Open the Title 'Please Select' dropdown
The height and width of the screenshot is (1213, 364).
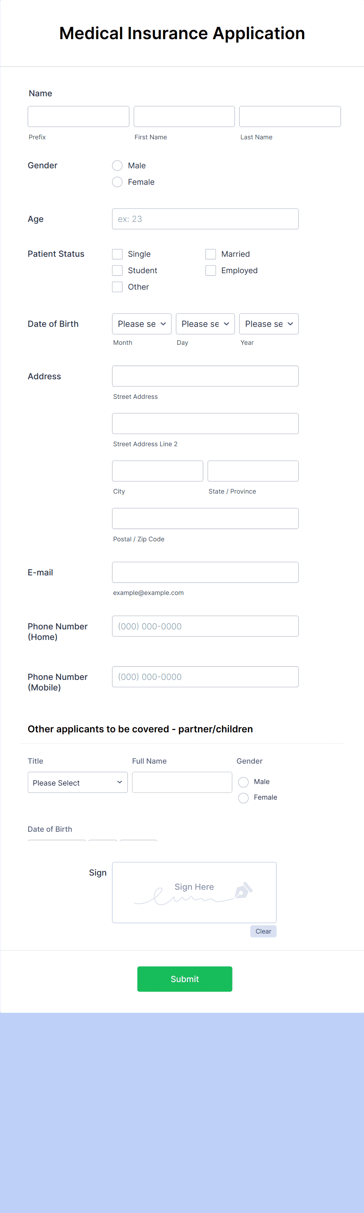[77, 782]
